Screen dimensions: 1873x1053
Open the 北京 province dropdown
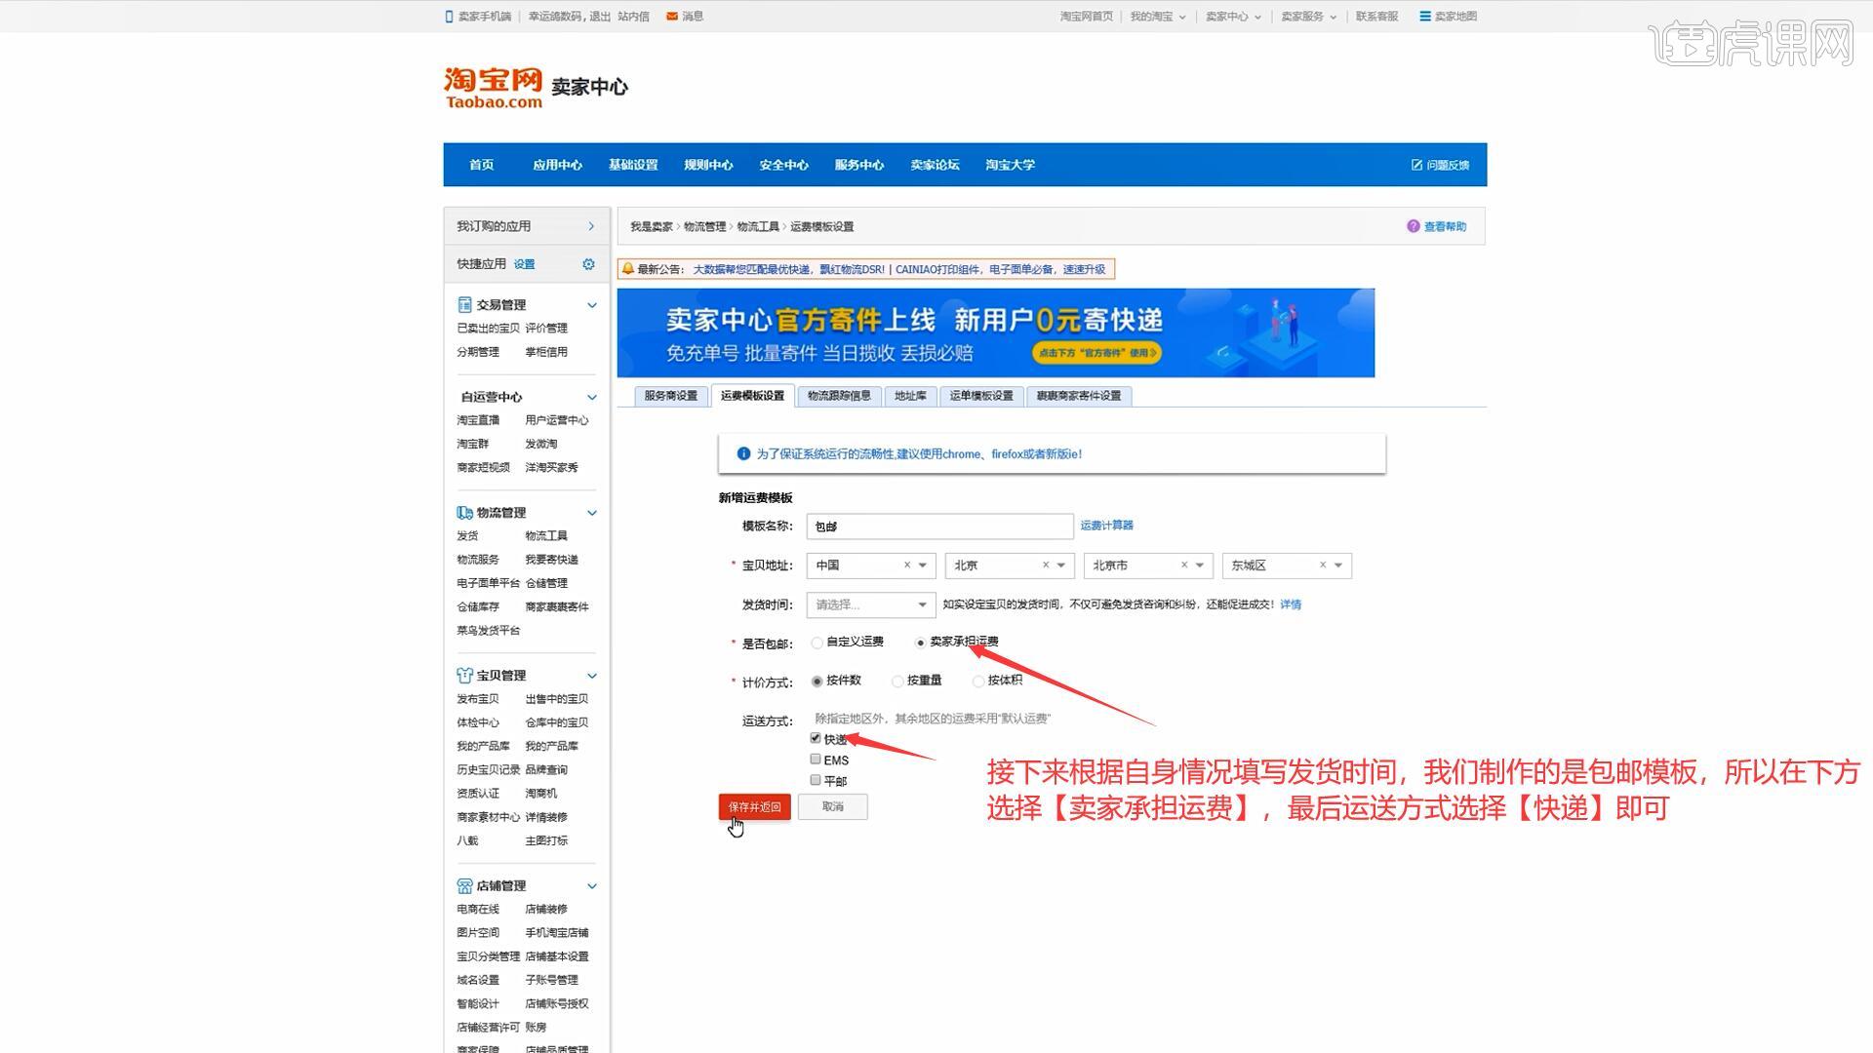(x=1061, y=565)
